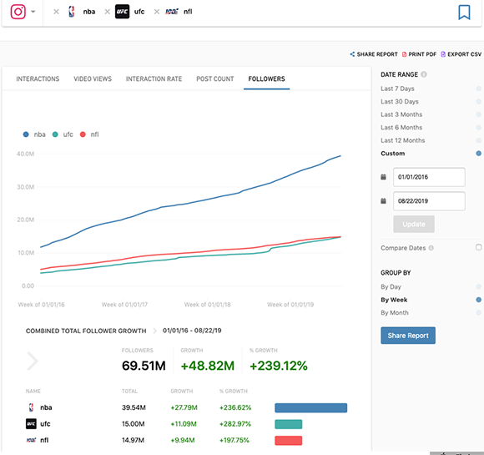Image resolution: width=484 pixels, height=455 pixels.
Task: Click the Instagram platform icon
Action: [18, 12]
